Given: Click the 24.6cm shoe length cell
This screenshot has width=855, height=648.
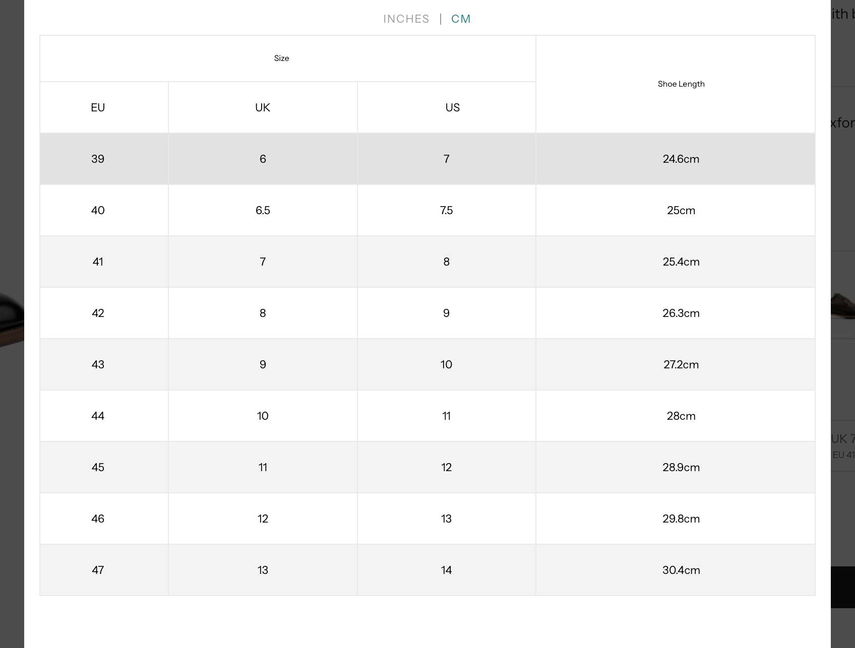Looking at the screenshot, I should click(x=681, y=159).
